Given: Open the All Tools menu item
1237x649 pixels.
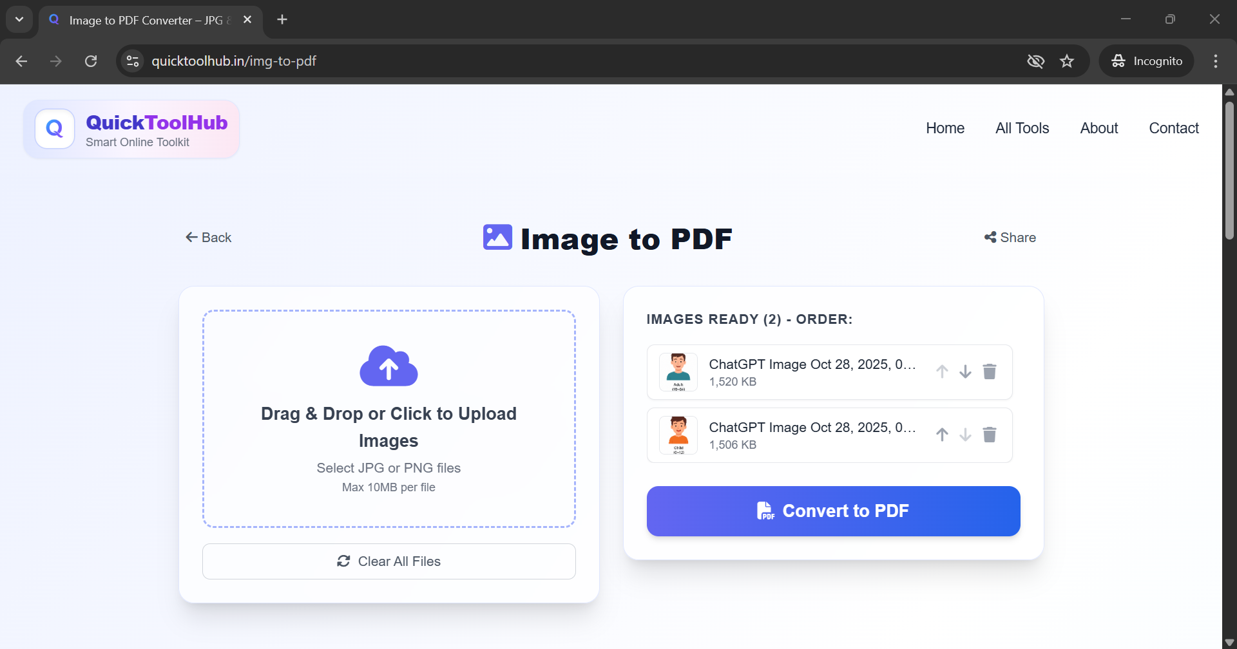Looking at the screenshot, I should [x=1022, y=127].
